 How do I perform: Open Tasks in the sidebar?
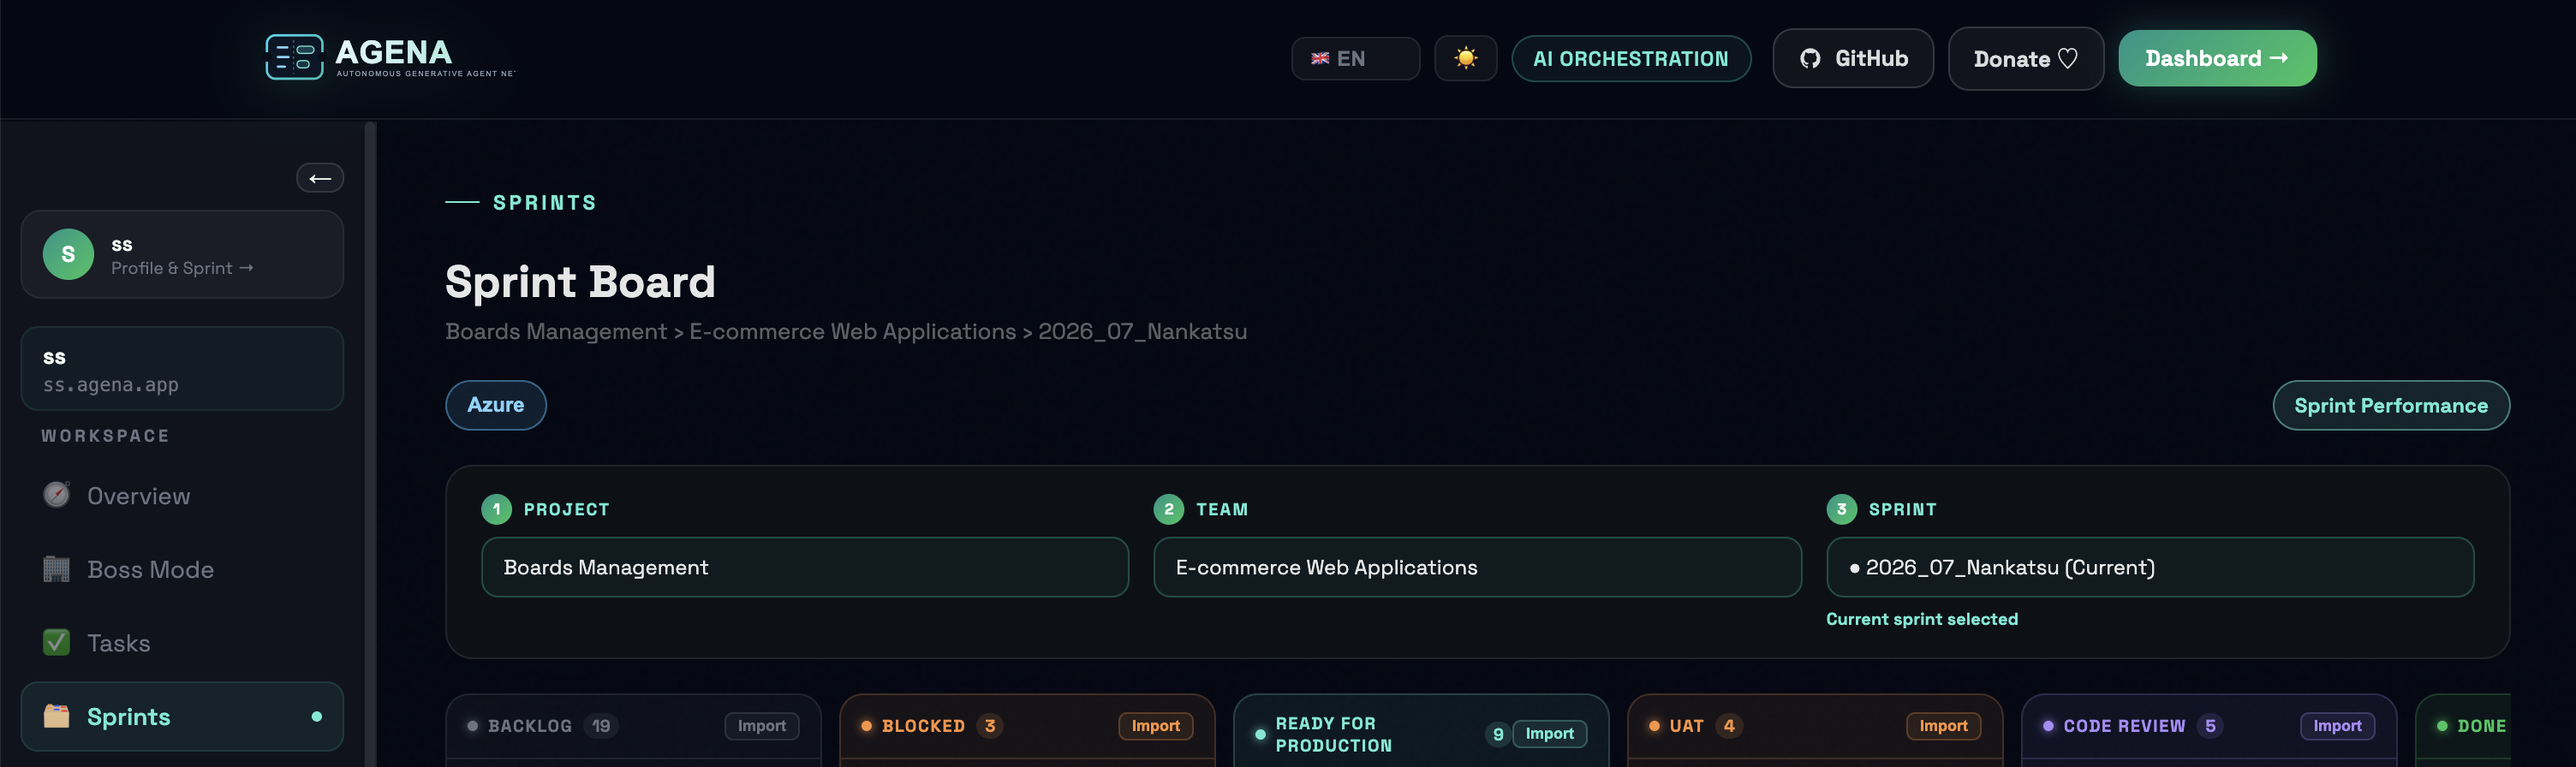[182, 643]
